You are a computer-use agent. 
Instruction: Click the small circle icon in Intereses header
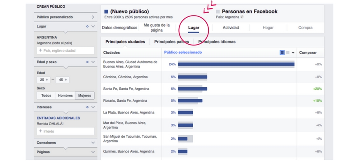coord(87,107)
